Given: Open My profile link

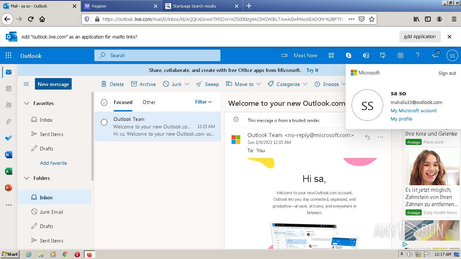Looking at the screenshot, I should (401, 119).
